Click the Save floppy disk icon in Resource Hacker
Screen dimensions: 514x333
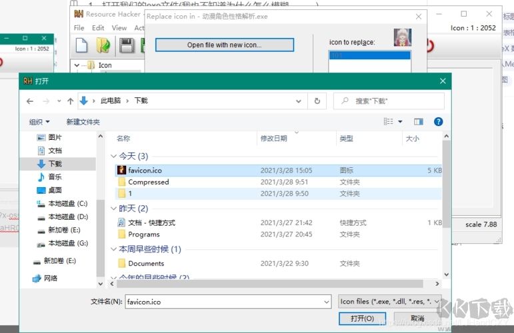pyautogui.click(x=127, y=45)
